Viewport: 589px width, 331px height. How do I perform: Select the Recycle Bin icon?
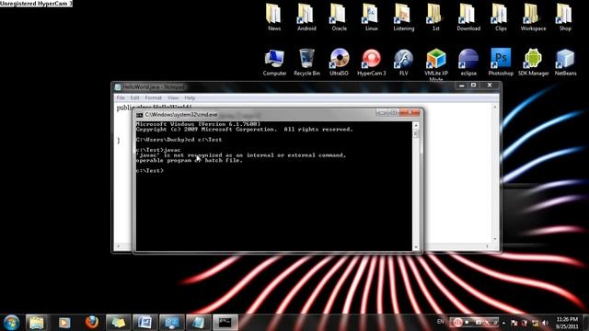[x=306, y=63]
